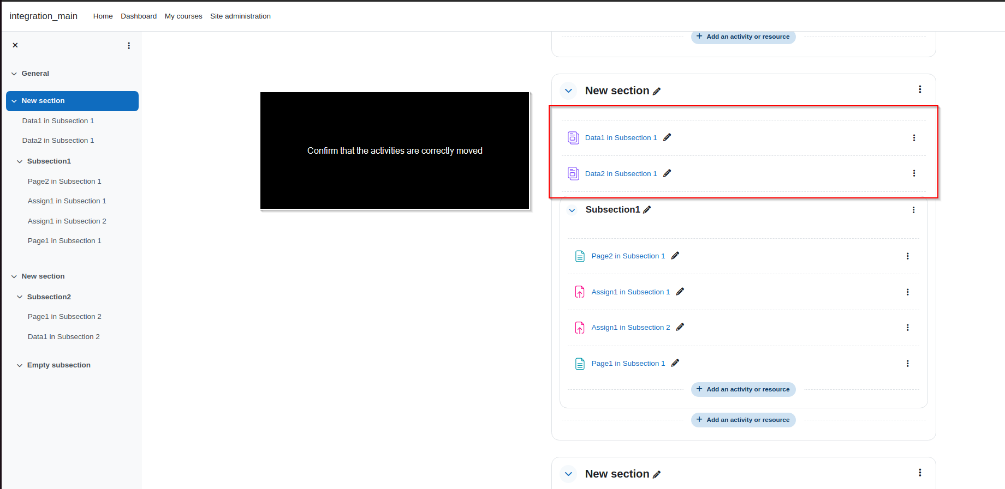Edit Assign1 in Subsection 2 name pencil
The width and height of the screenshot is (1005, 489).
tap(680, 327)
